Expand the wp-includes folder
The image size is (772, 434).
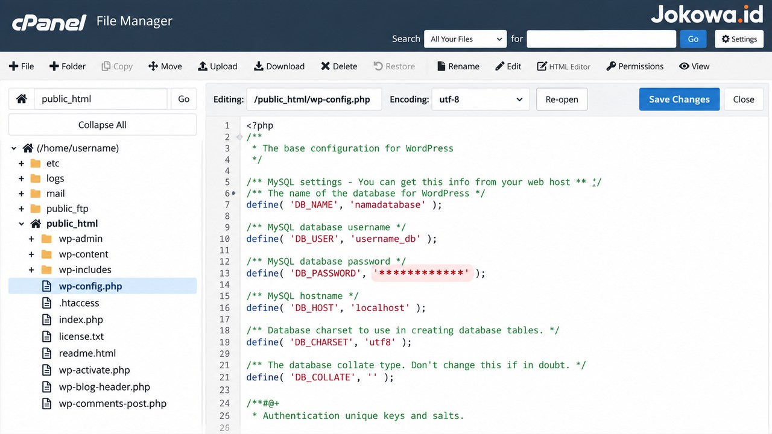coord(31,269)
